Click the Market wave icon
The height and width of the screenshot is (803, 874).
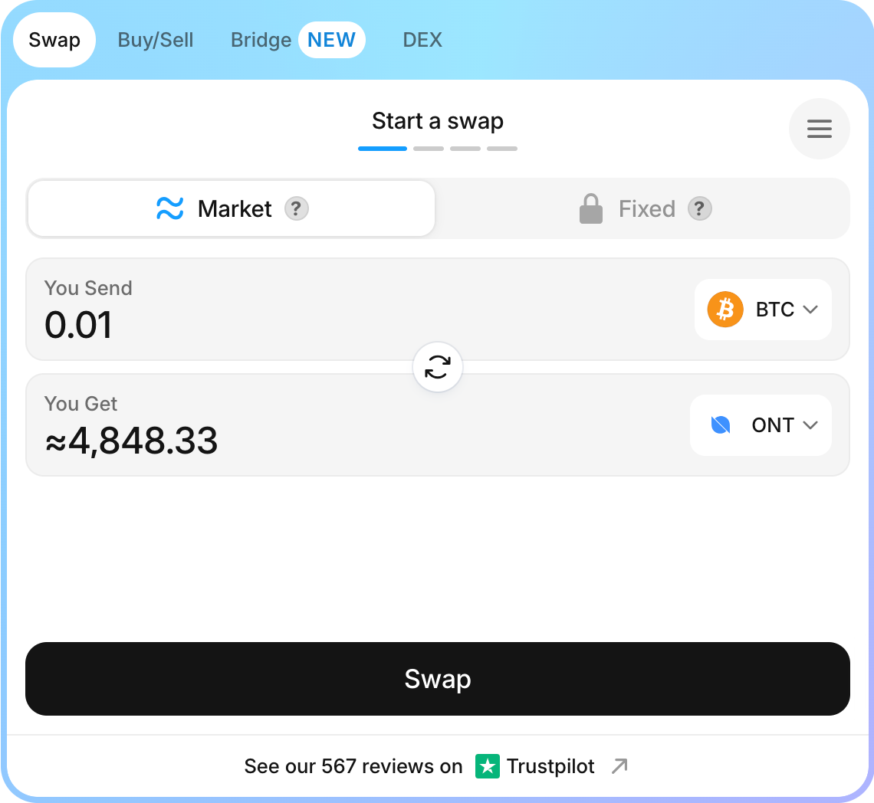point(170,209)
